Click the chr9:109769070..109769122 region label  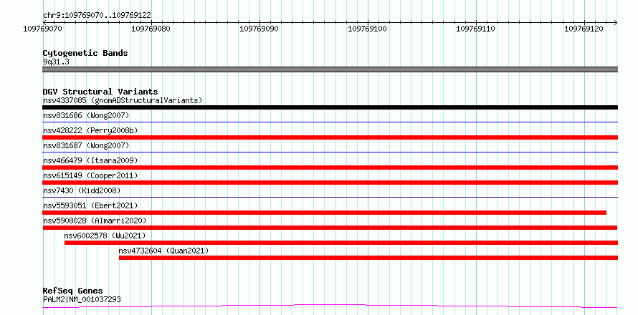click(97, 15)
